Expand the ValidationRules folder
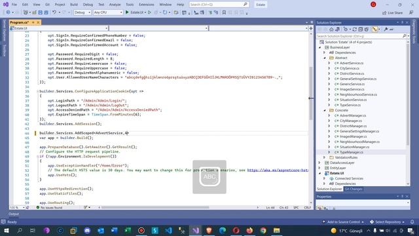The width and height of the screenshot is (419, 236). click(325, 157)
